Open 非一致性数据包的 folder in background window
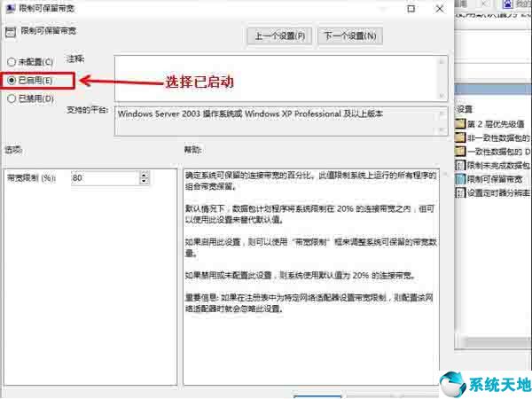532x399 pixels. pyautogui.click(x=460, y=137)
